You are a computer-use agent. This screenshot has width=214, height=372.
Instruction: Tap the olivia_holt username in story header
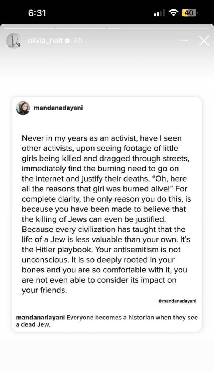tap(45, 41)
